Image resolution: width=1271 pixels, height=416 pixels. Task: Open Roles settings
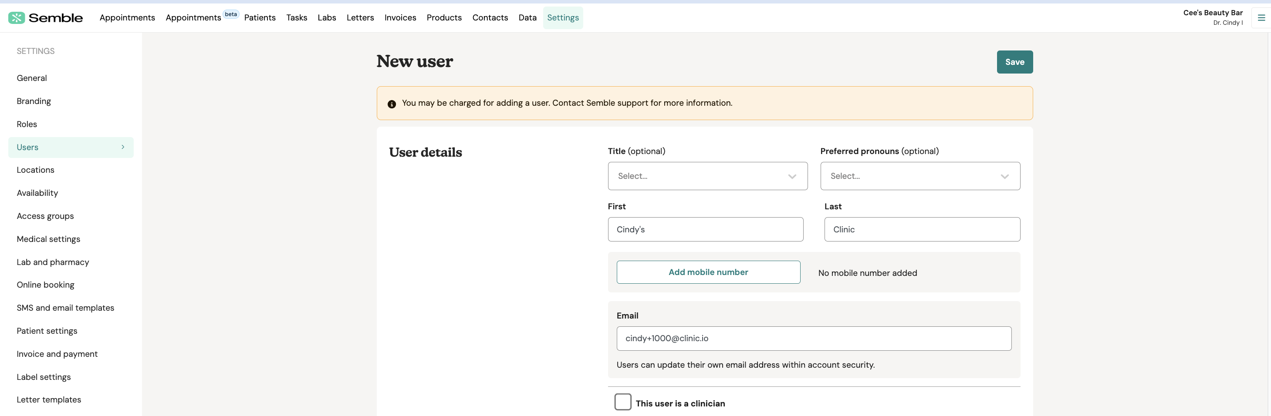pyautogui.click(x=27, y=124)
